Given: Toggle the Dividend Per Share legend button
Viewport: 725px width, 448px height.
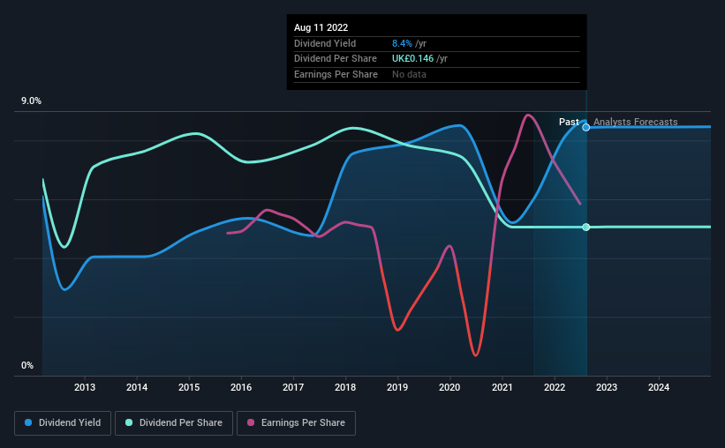Looking at the screenshot, I should pos(174,423).
